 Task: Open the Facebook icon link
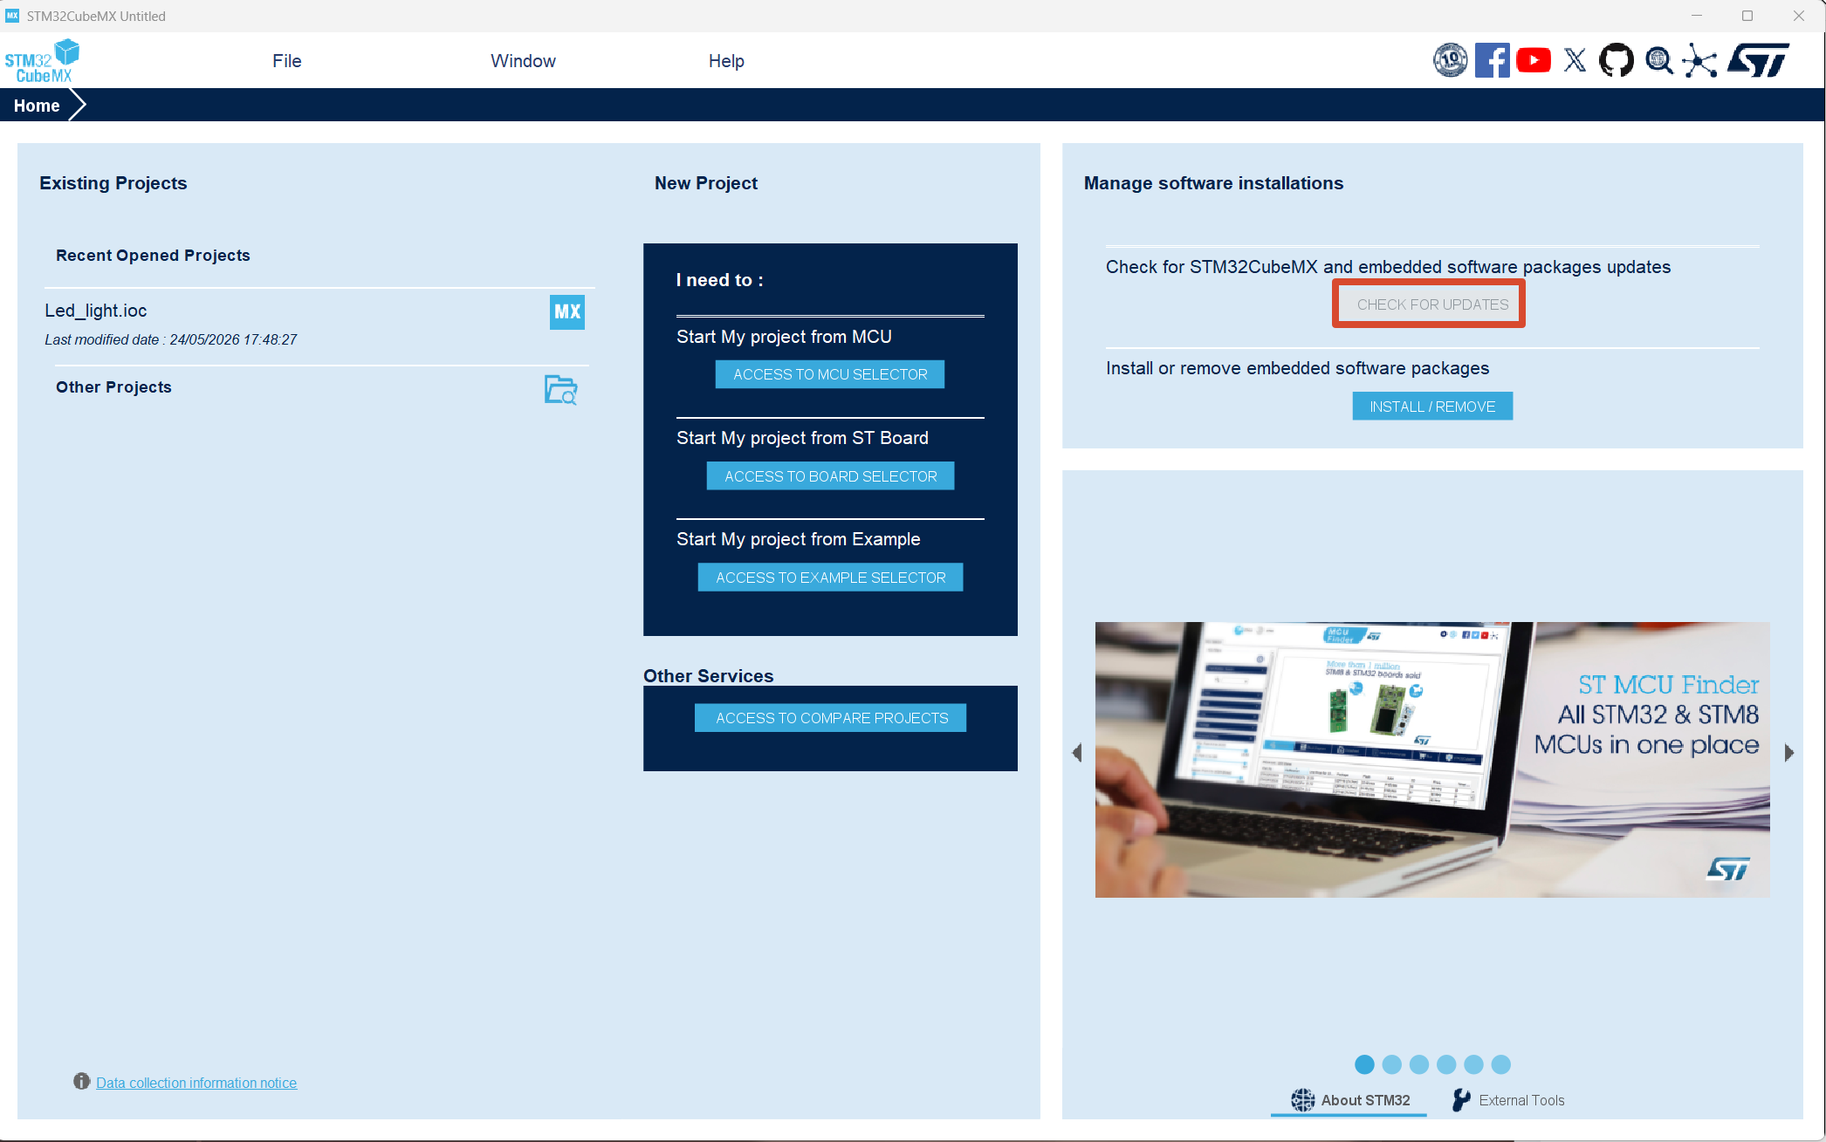[x=1493, y=60]
